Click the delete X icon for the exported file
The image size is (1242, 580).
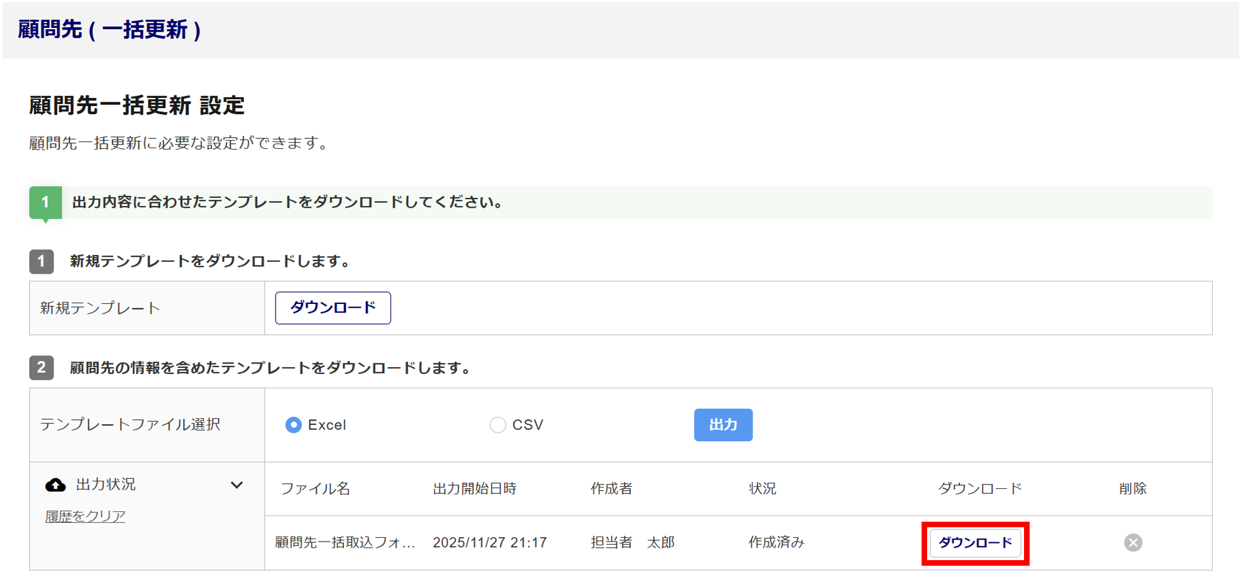pyautogui.click(x=1133, y=543)
